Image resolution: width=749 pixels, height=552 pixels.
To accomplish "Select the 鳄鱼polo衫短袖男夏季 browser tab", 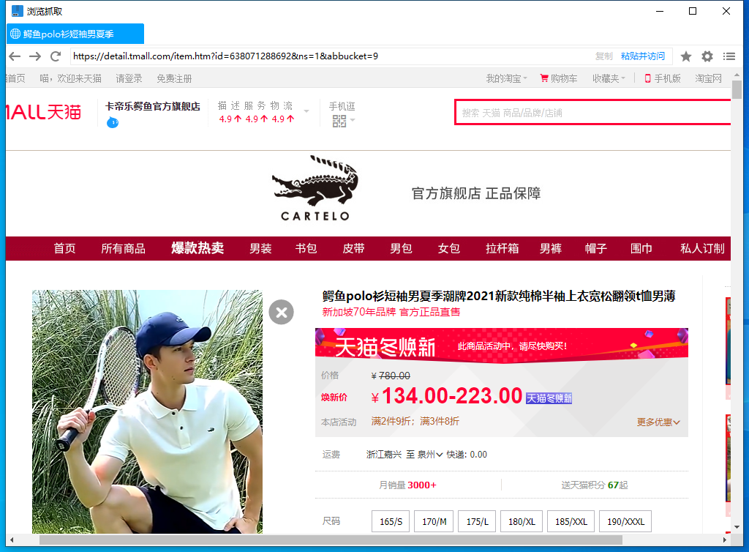I will [75, 34].
